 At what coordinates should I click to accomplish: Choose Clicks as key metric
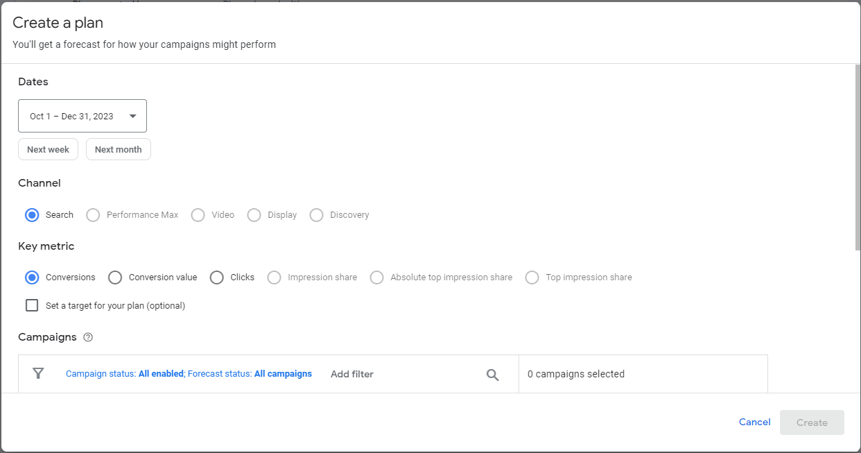(216, 277)
